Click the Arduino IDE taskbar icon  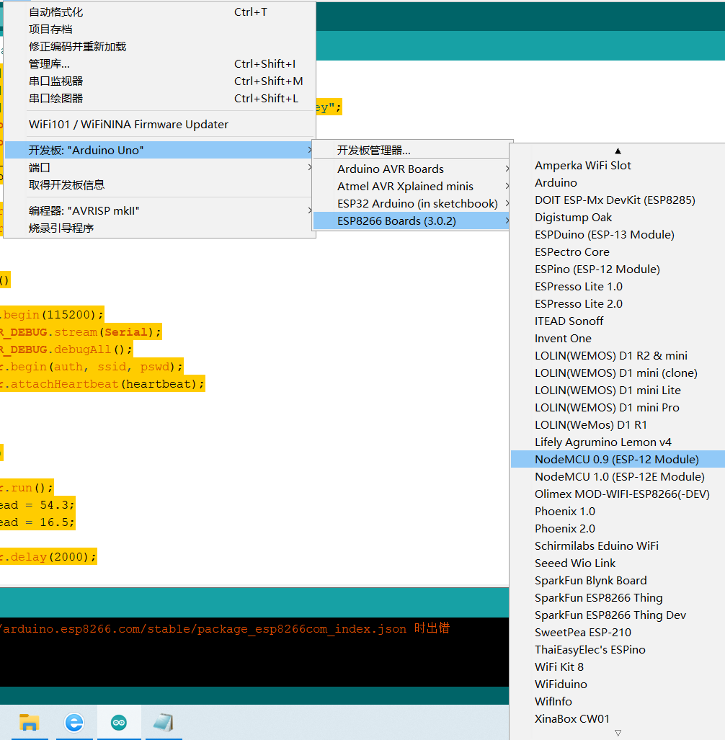pyautogui.click(x=119, y=723)
